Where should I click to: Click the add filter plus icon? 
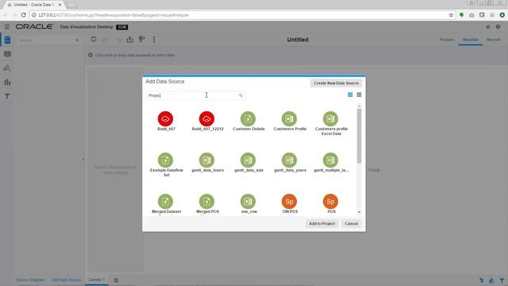90,55
